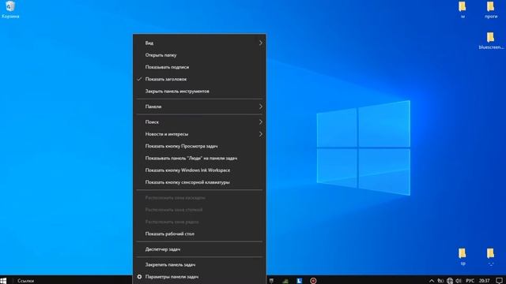Select the sp folder on the desktop
The image size is (506, 284).
(463, 256)
